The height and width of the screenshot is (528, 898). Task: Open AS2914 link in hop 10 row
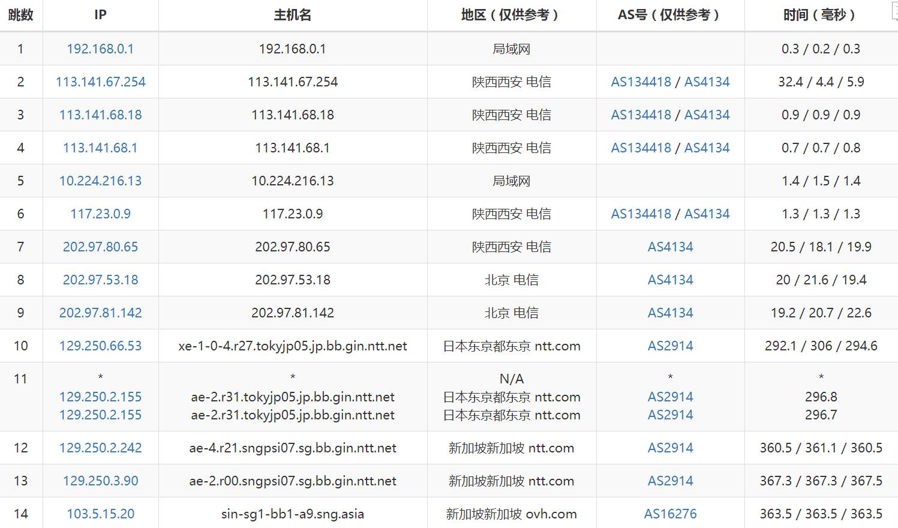pos(670,346)
